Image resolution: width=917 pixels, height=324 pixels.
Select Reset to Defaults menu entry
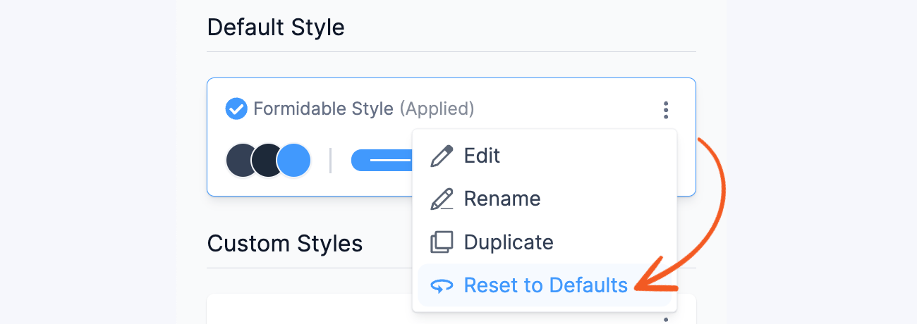tap(545, 285)
